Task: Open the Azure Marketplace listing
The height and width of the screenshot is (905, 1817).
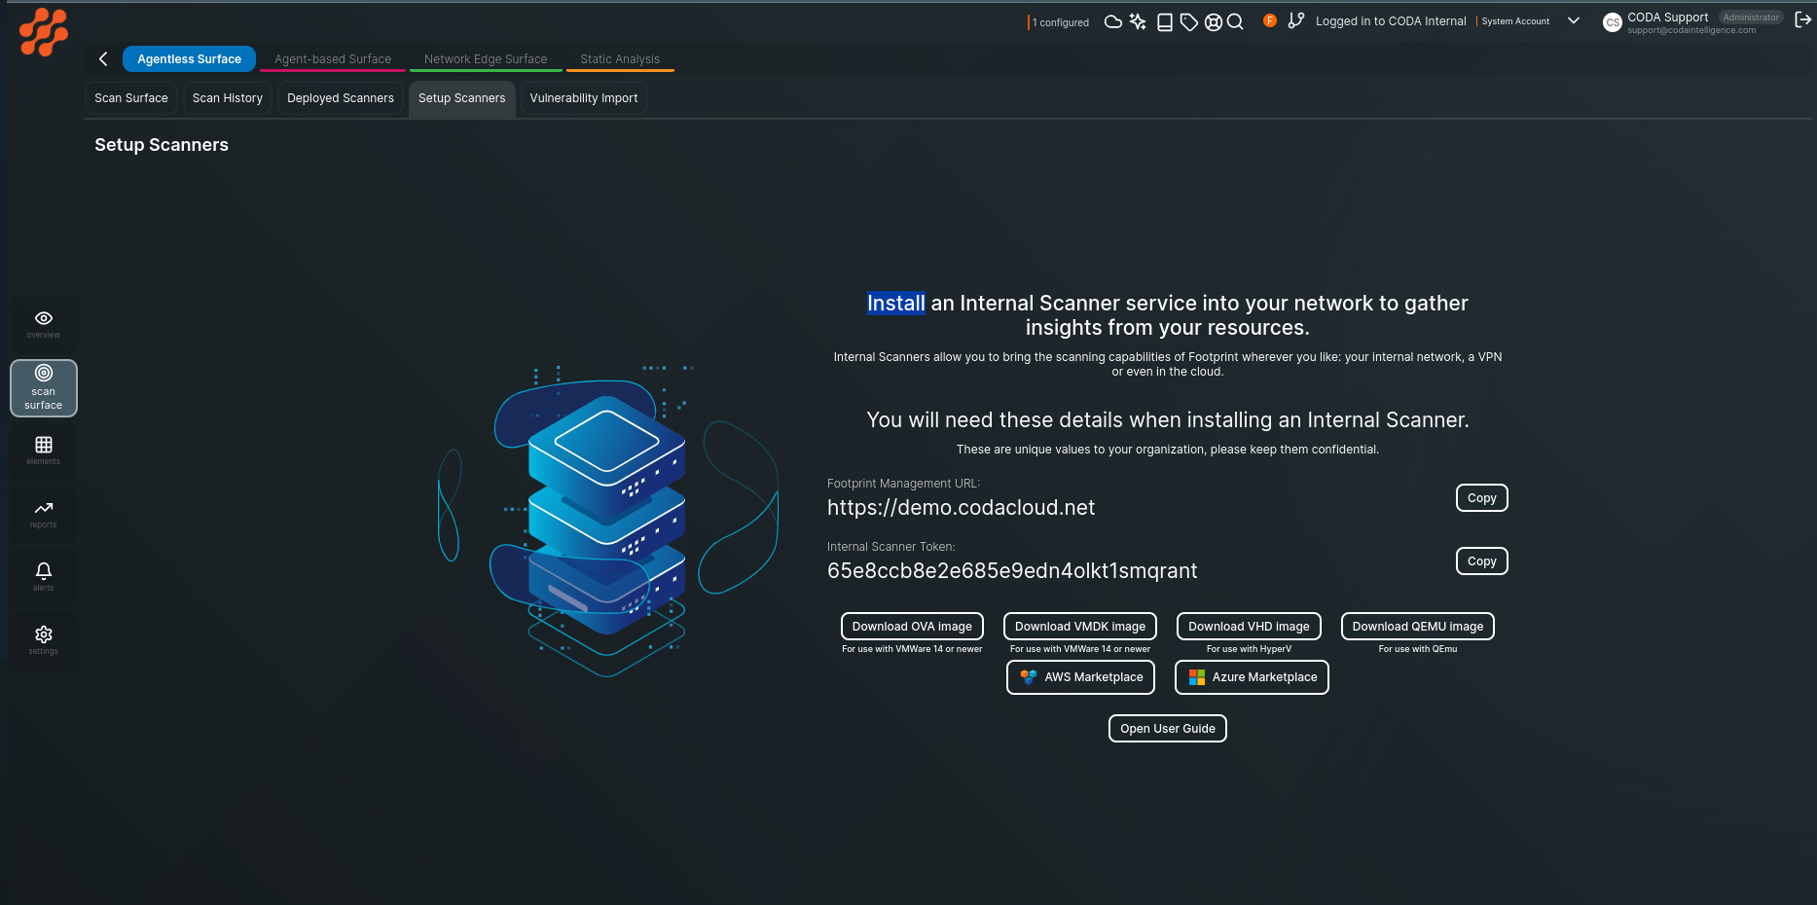Action: (x=1252, y=676)
